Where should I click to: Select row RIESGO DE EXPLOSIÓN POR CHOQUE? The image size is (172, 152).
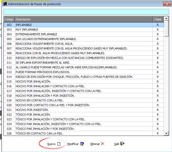(84, 77)
